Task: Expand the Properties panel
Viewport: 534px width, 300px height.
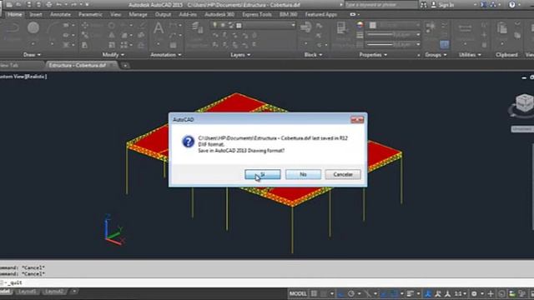Action: click(373, 55)
